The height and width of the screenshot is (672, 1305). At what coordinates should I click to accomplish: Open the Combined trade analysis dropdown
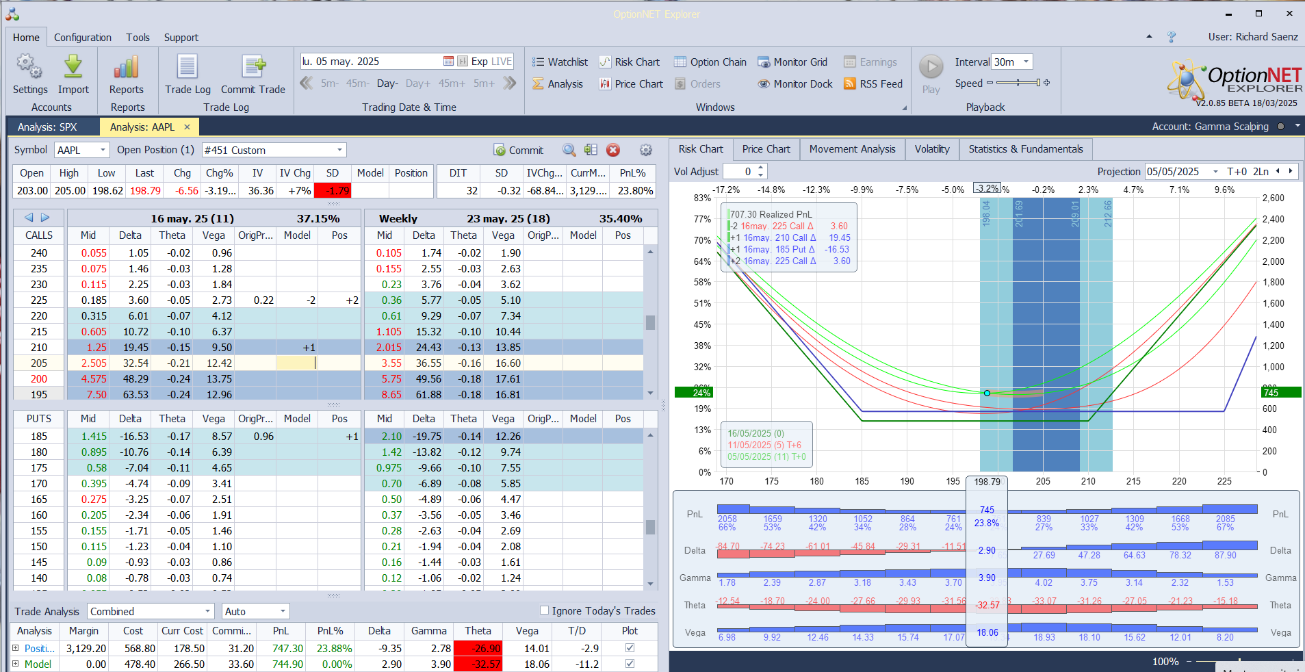click(x=207, y=611)
